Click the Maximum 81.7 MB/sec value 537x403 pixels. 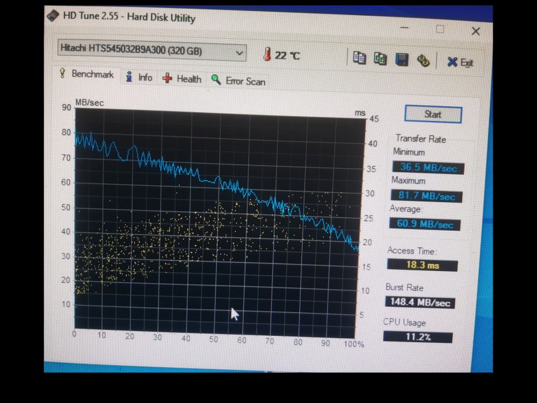click(427, 196)
